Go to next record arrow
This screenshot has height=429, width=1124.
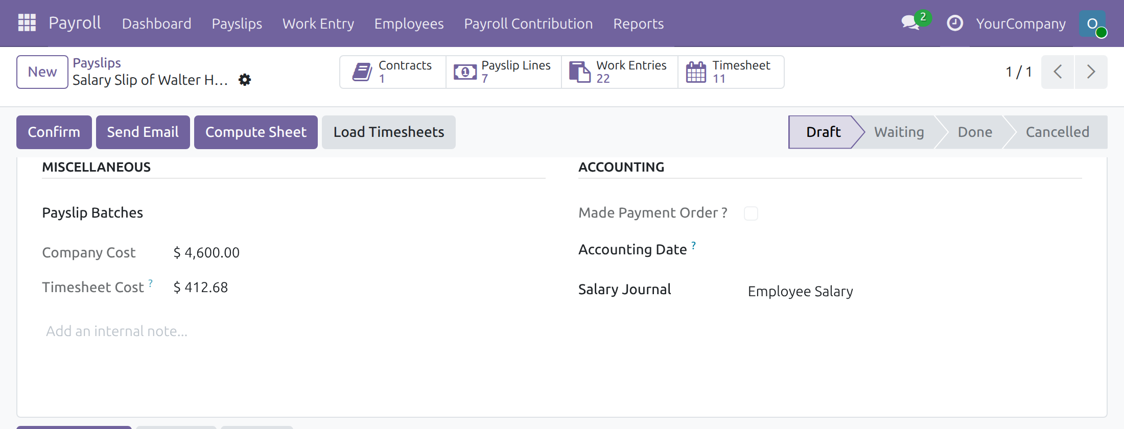(1091, 72)
